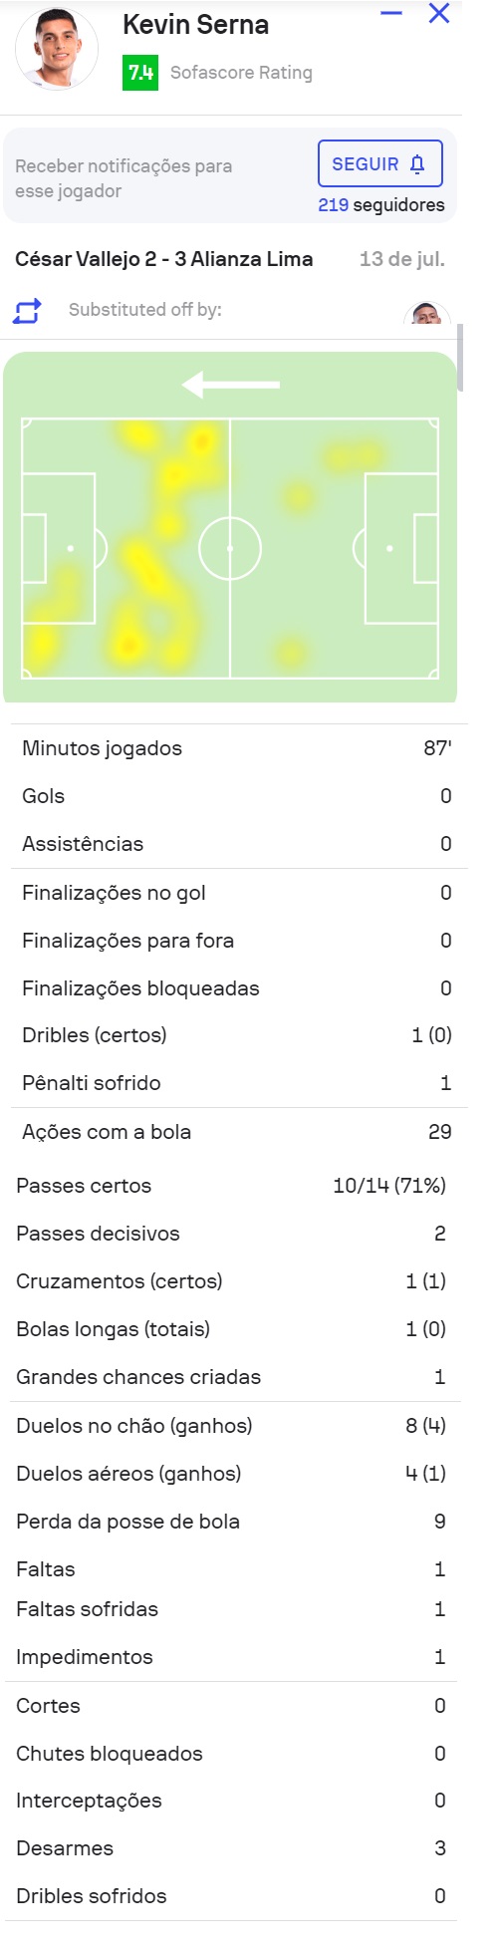This screenshot has width=495, height=1952.
Task: Select the Minutos jogados row
Action: [237, 748]
